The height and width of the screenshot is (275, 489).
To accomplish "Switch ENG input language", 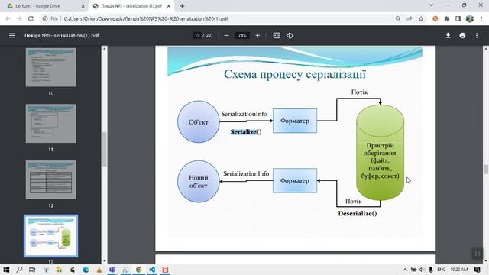I will click(x=442, y=270).
